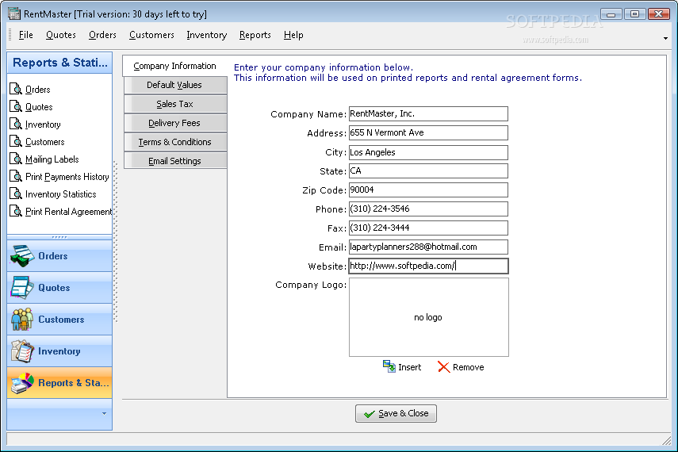Click the Print Payments History link text
The width and height of the screenshot is (678, 452).
click(67, 177)
